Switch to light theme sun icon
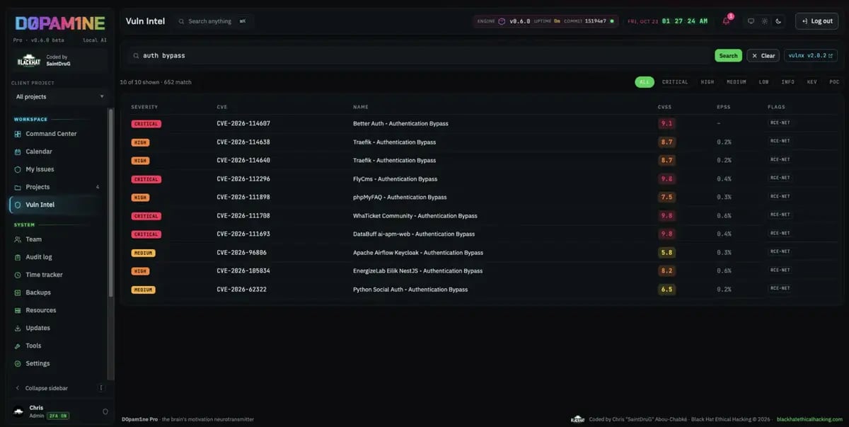The image size is (849, 427). (765, 21)
